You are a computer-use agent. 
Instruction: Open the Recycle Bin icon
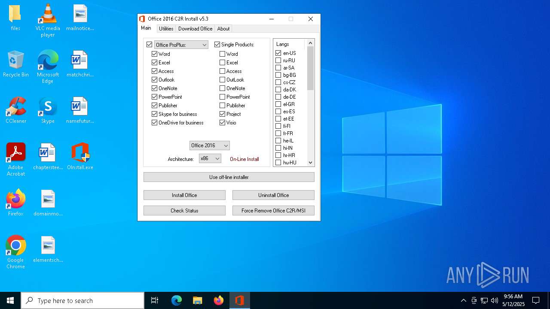(x=15, y=64)
